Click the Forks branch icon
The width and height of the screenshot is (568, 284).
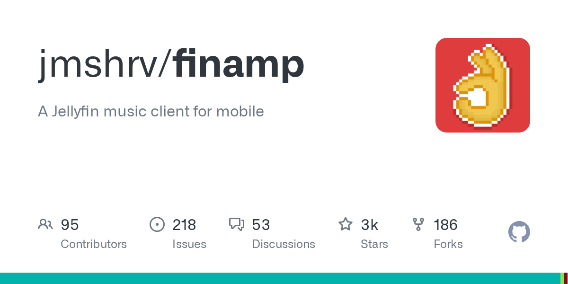[x=418, y=224]
